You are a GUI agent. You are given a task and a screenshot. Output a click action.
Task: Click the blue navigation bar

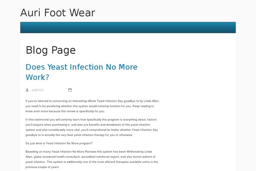click(x=128, y=27)
